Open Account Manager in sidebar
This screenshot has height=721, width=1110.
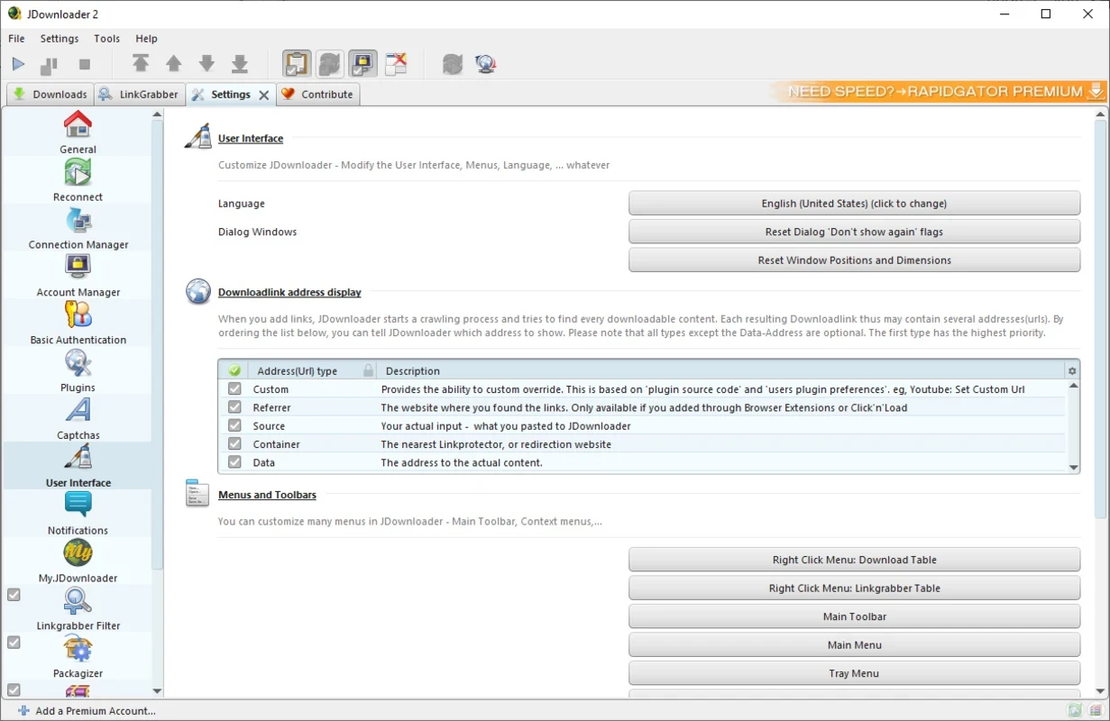click(x=78, y=276)
